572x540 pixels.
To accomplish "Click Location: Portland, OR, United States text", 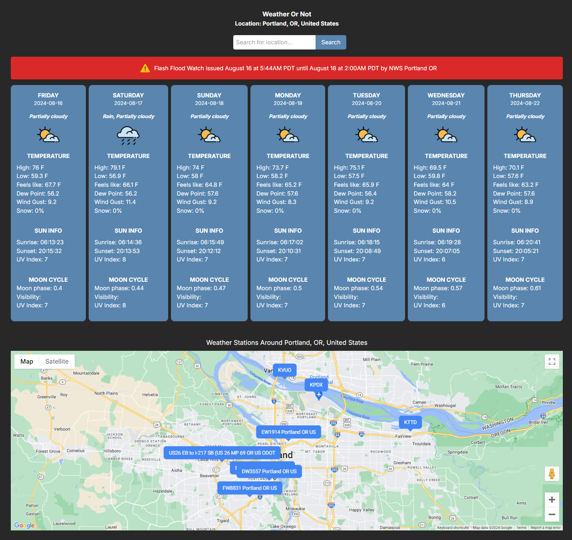I will pos(287,24).
